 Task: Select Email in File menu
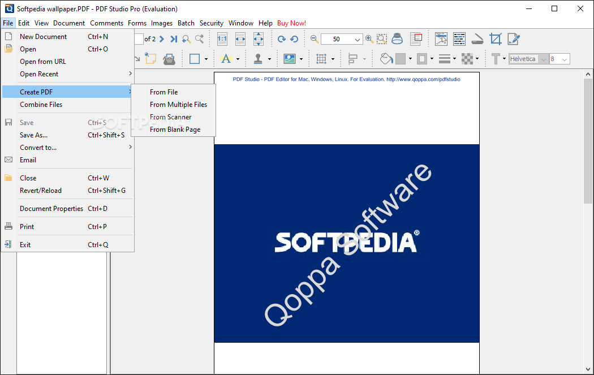(68, 160)
